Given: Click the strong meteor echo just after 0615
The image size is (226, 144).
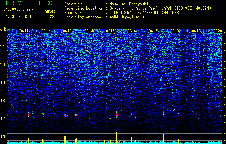Looking at the screenshot, I should click(x=117, y=115).
